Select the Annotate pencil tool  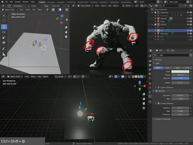point(4,49)
